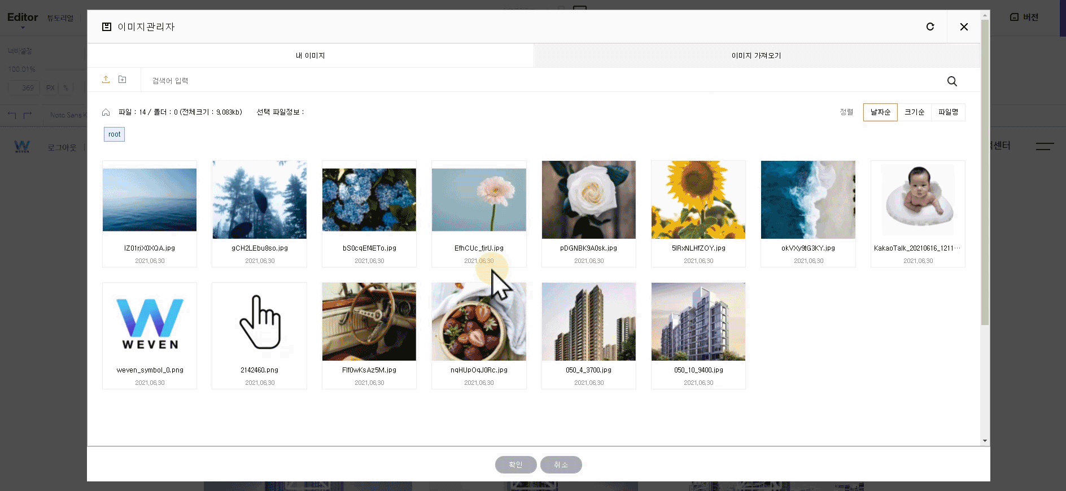Confirm with the 확인 button
Viewport: 1066px width, 491px height.
point(515,464)
